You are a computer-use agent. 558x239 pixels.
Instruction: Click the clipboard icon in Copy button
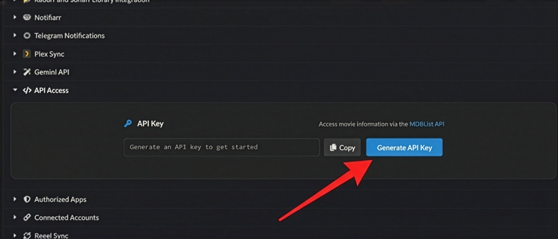pyautogui.click(x=333, y=147)
